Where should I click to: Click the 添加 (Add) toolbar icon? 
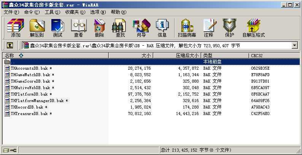click(x=16, y=28)
